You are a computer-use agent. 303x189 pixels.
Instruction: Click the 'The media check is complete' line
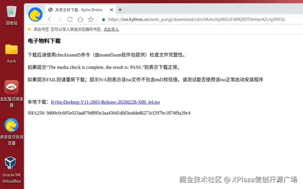coord(104,67)
